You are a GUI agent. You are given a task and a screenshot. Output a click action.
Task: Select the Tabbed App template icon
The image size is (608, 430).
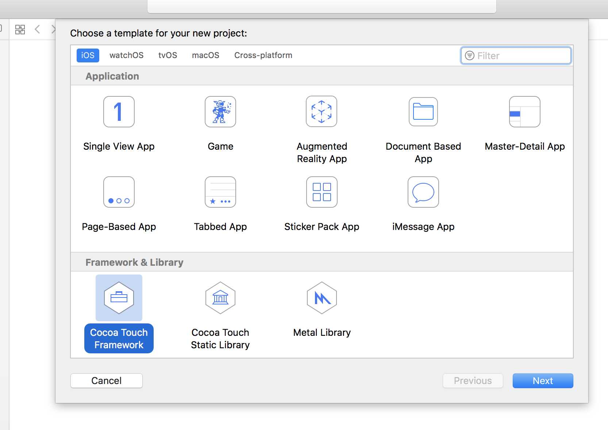pos(220,192)
